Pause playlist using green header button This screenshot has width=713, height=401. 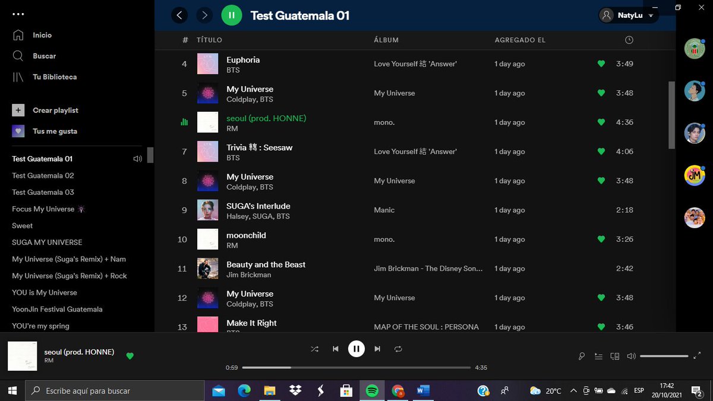[232, 15]
